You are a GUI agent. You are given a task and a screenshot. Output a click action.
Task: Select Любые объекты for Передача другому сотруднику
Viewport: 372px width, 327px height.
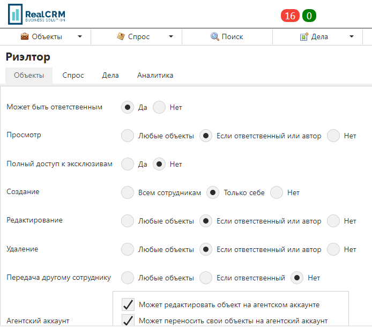coord(128,278)
